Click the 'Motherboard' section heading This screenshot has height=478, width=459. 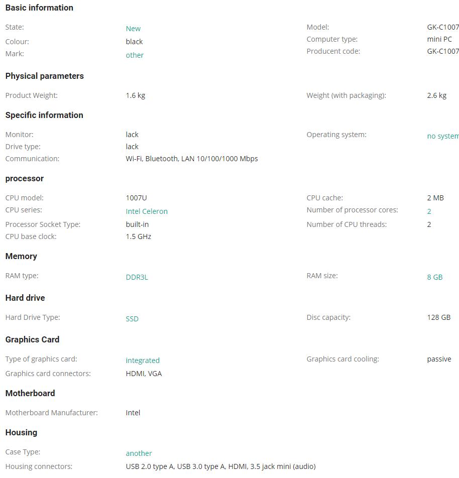(x=30, y=393)
